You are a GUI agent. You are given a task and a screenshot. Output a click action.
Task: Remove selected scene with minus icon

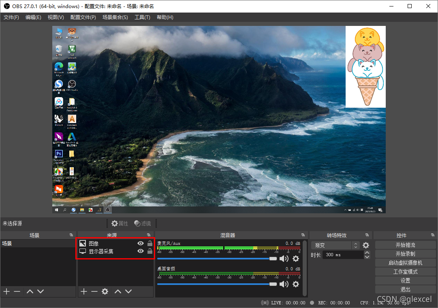tap(17, 291)
